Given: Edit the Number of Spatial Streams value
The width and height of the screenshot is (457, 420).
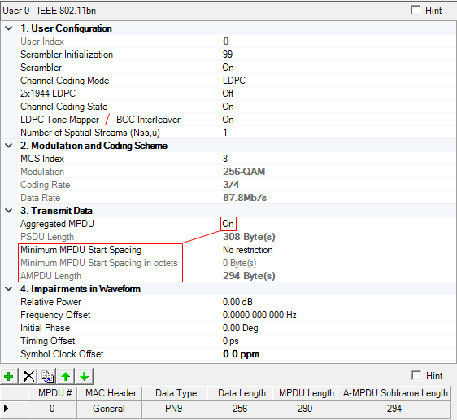Looking at the screenshot, I should pyautogui.click(x=225, y=133).
